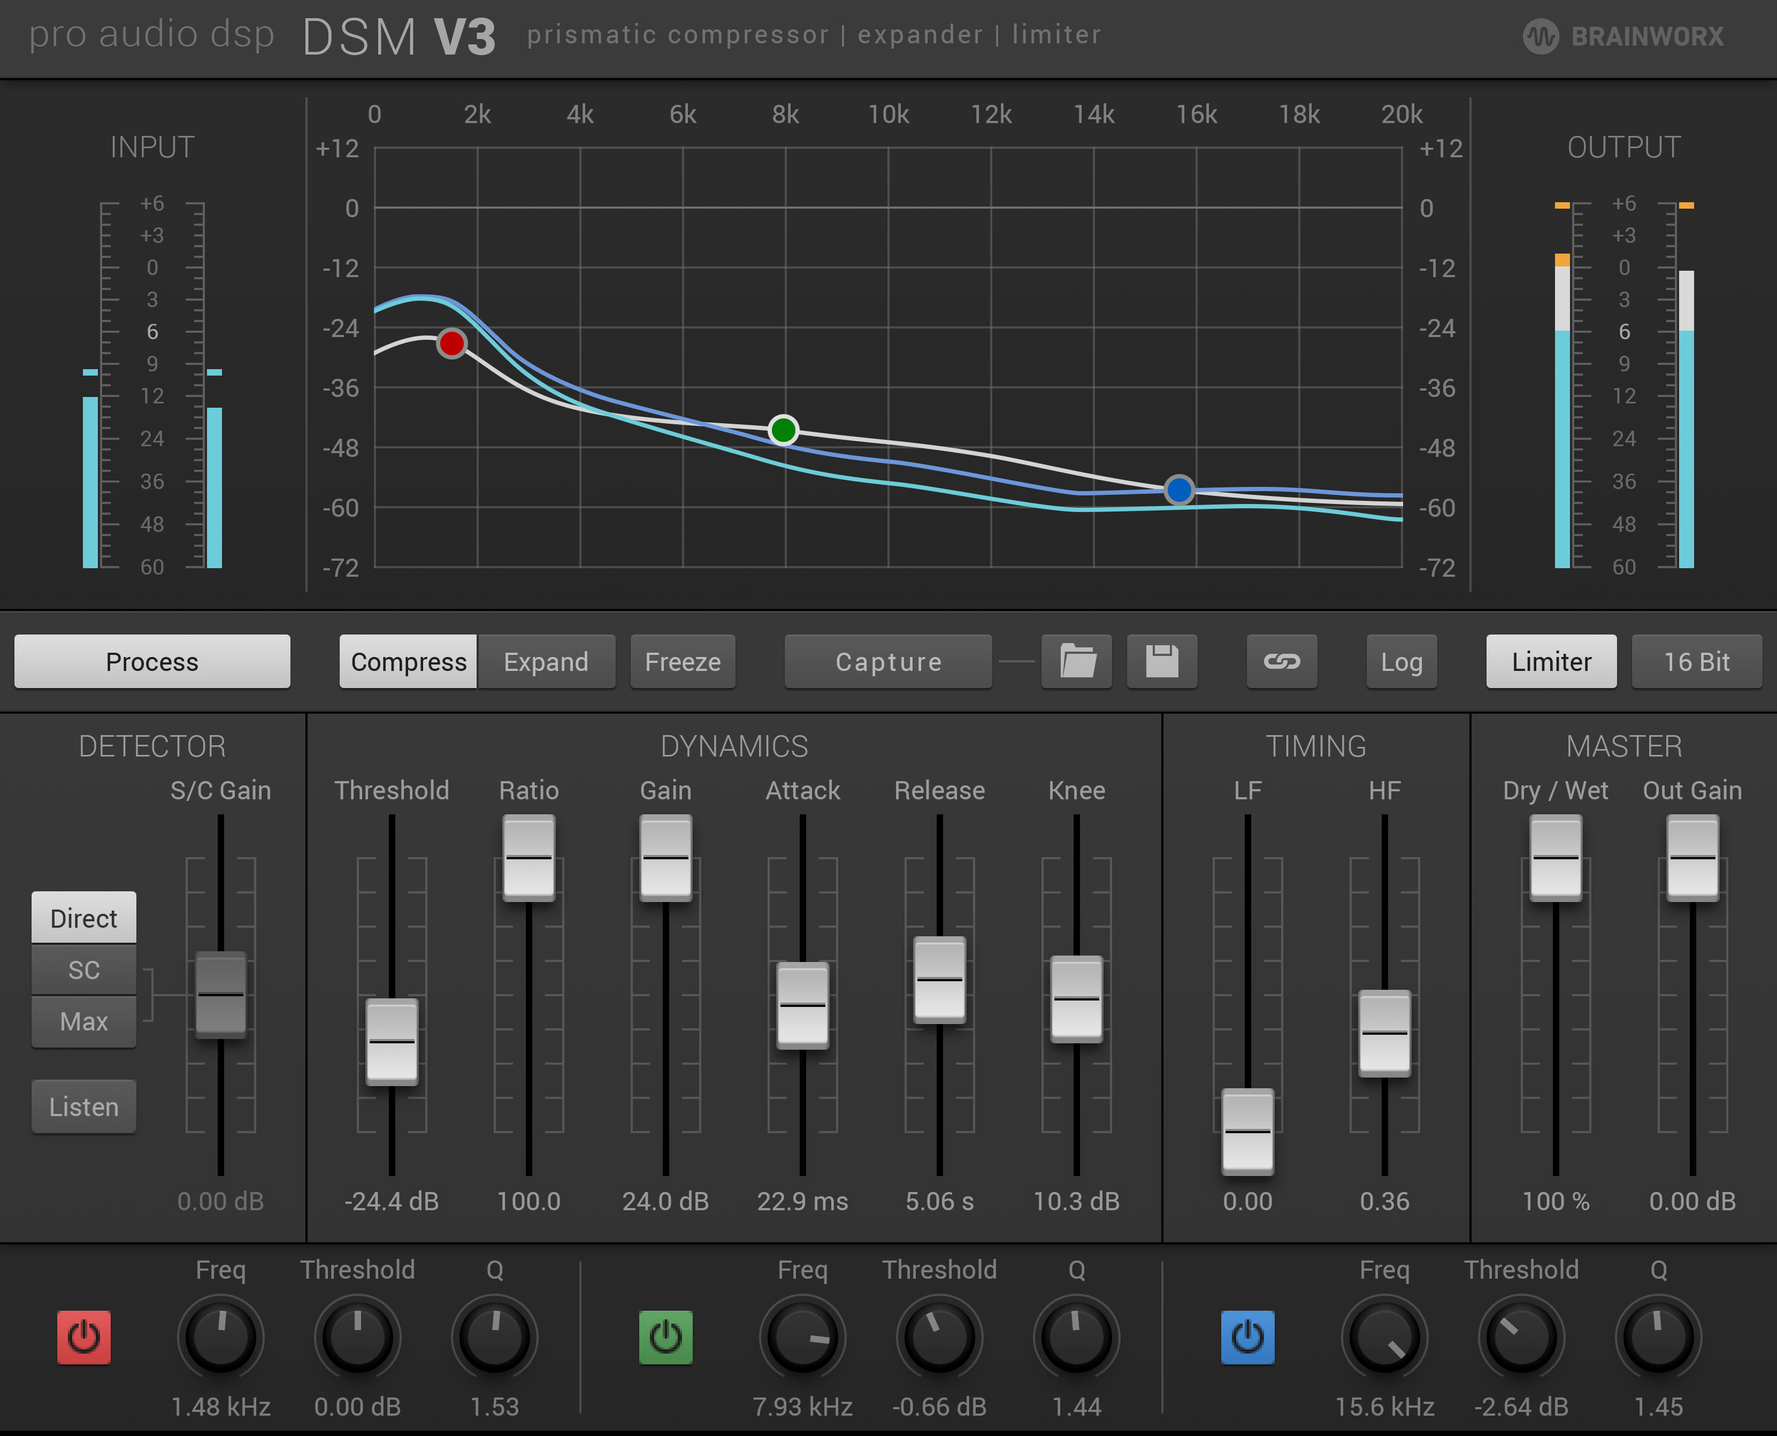The height and width of the screenshot is (1436, 1777).
Task: Click the Threshold fader handle in Dynamics
Action: click(x=392, y=1042)
